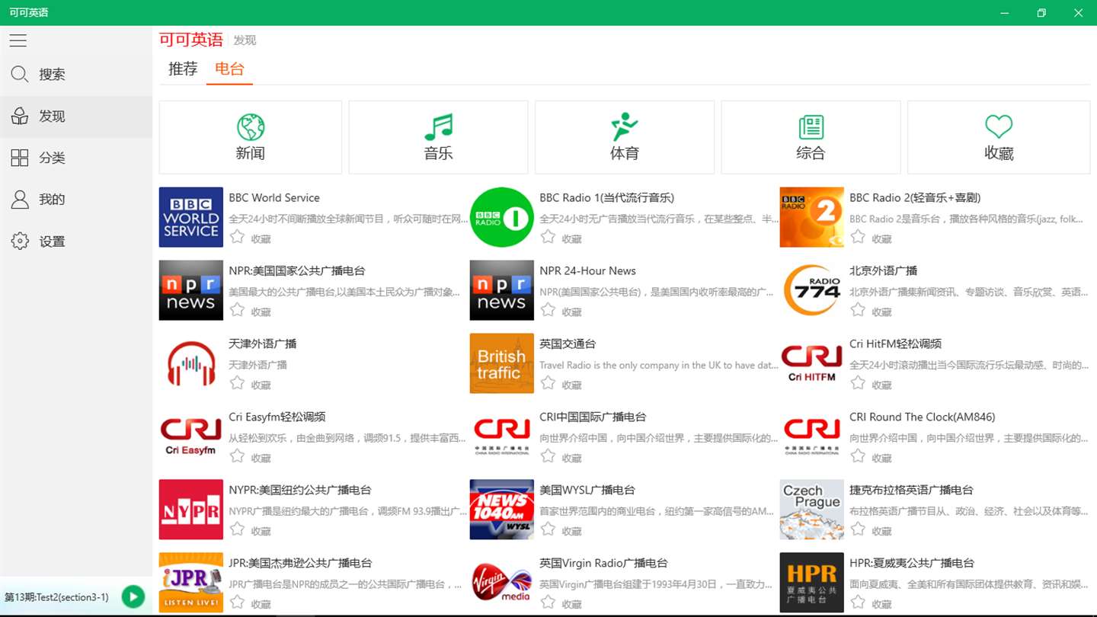Star NPR 24-Hour News as favorite
This screenshot has height=617, width=1097.
[x=548, y=310]
